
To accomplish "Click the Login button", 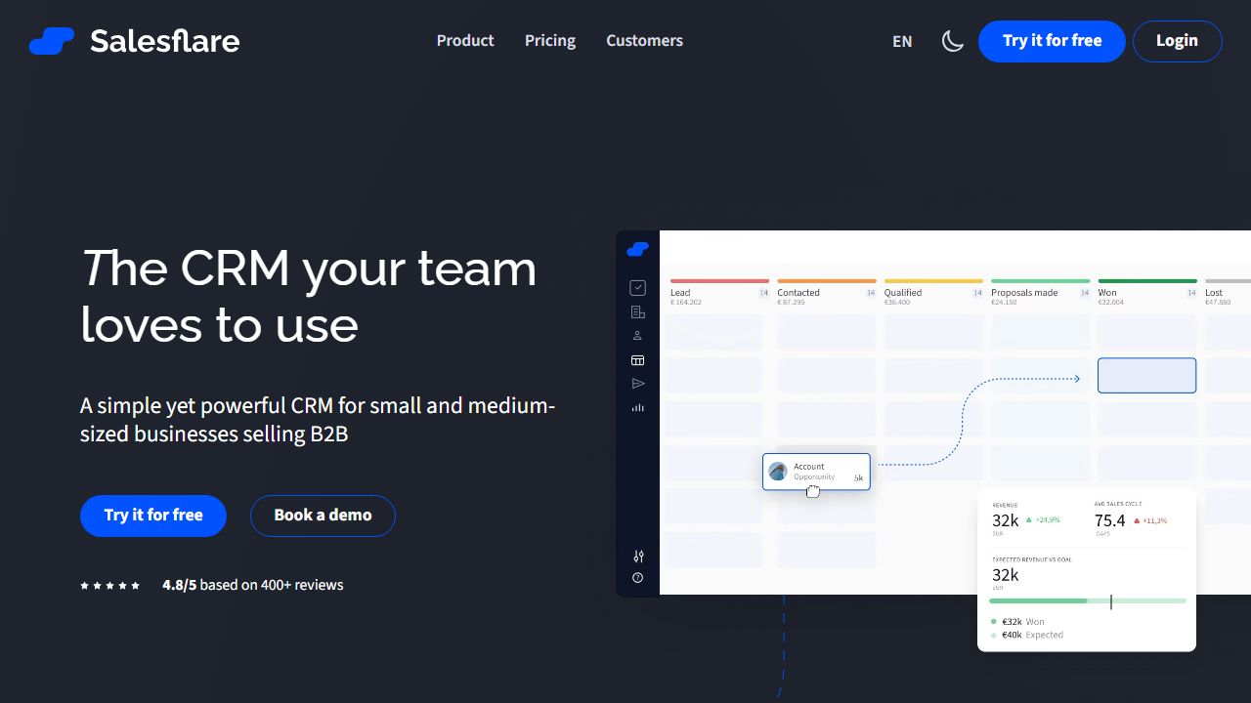I will click(x=1177, y=41).
